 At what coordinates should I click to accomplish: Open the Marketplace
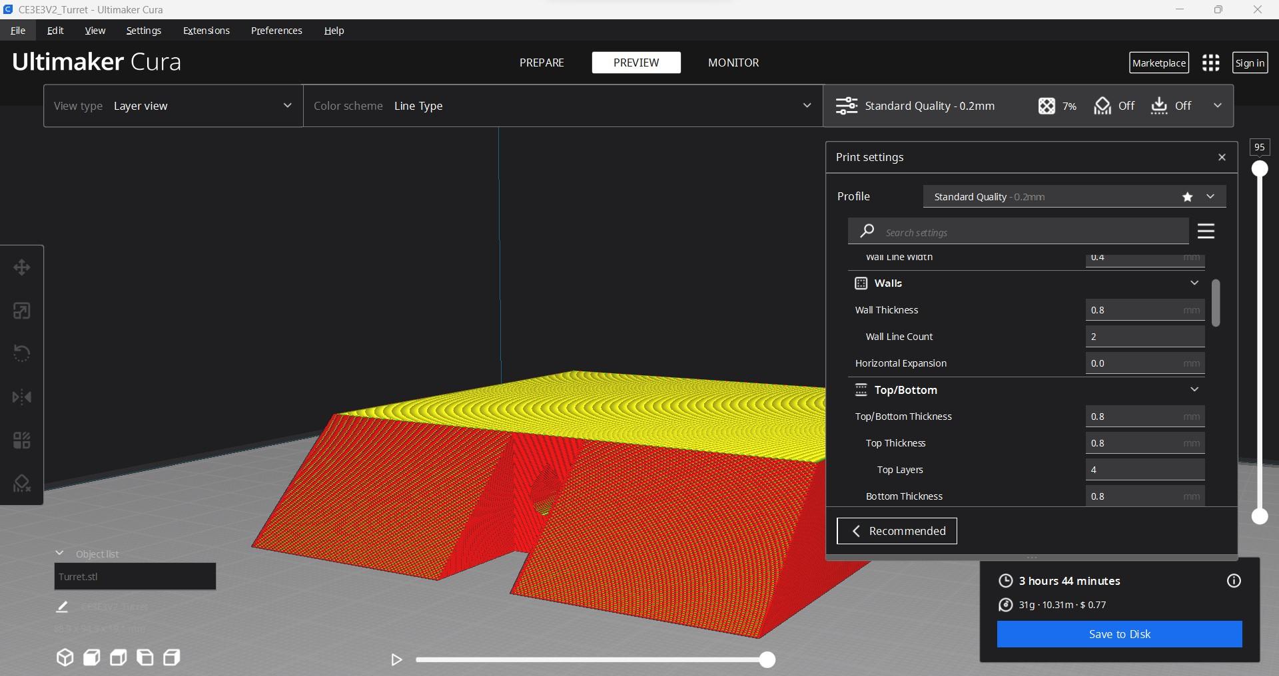click(1159, 63)
